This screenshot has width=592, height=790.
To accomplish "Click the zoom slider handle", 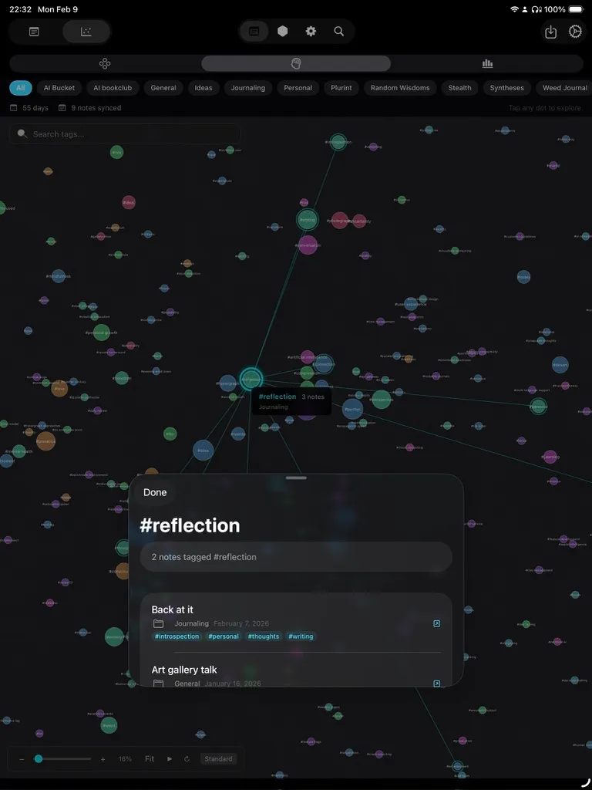I will (39, 759).
